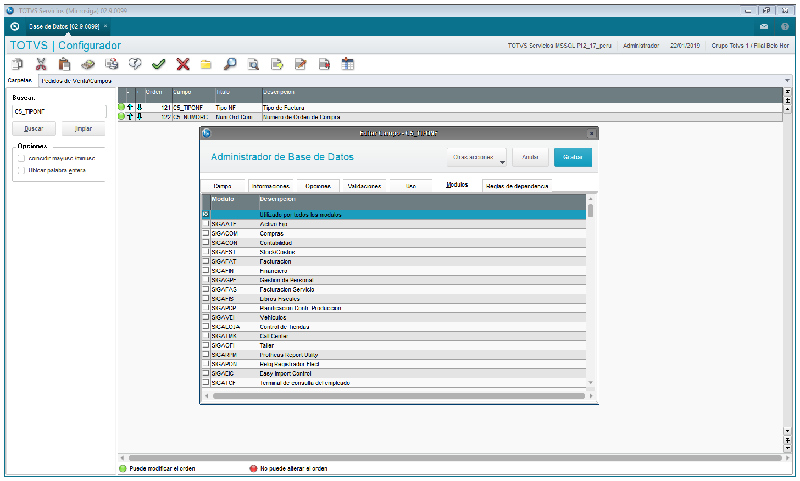This screenshot has height=481, width=800.
Task: Click the view document magnifier icon
Action: pos(253,64)
